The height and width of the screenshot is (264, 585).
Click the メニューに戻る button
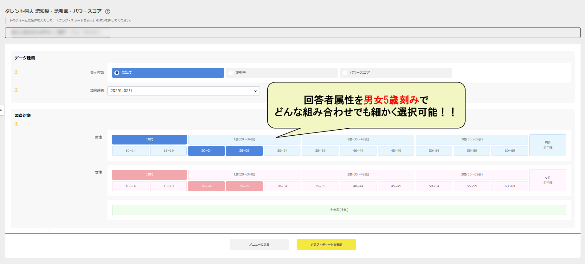pos(259,244)
